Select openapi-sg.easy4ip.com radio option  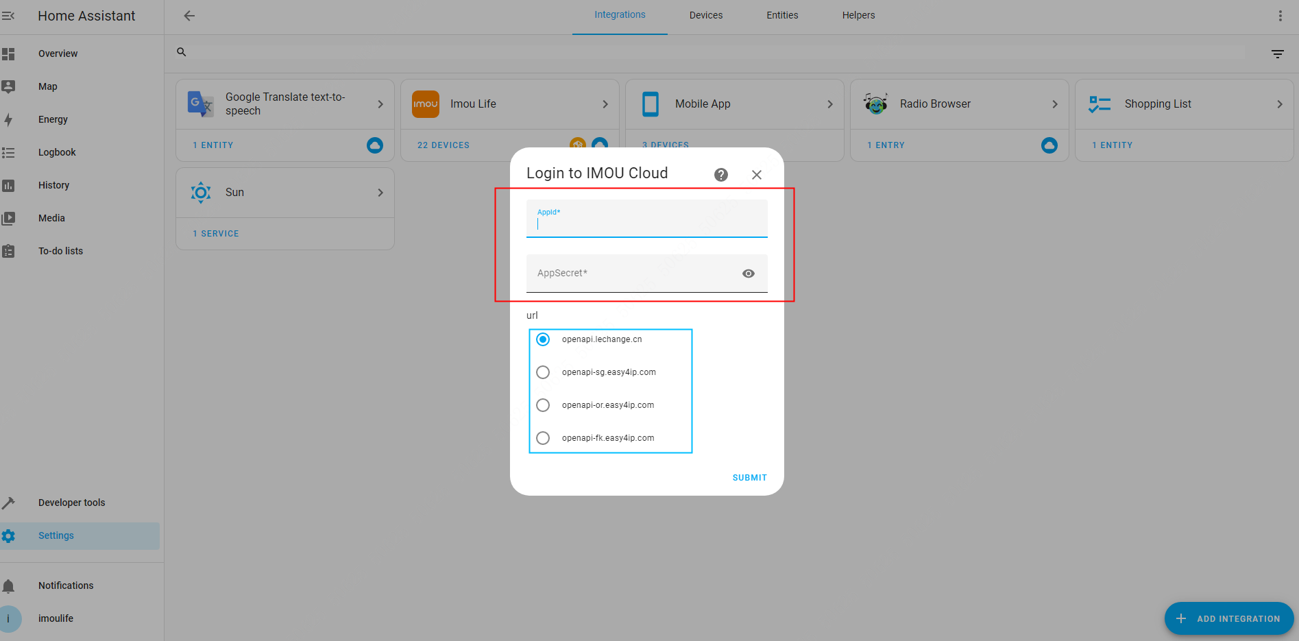click(543, 372)
